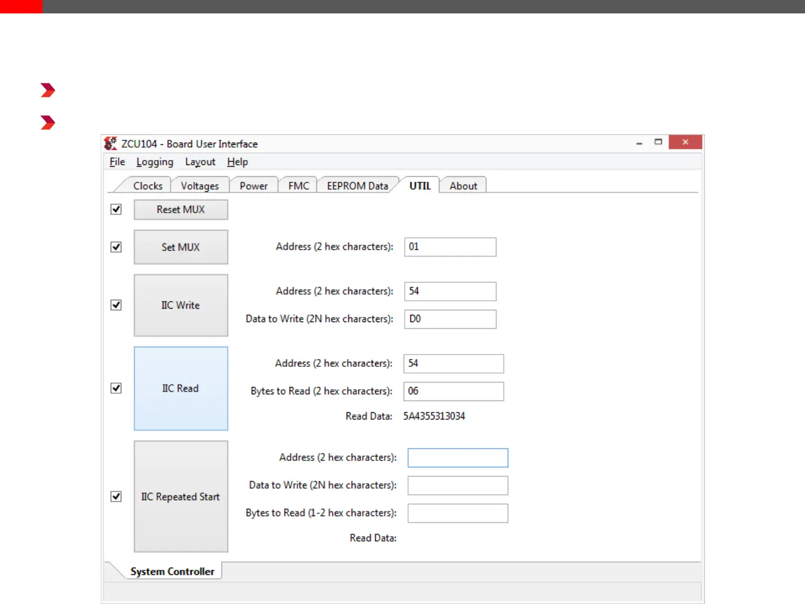
Task: Click the Set MUX address field
Action: [450, 247]
